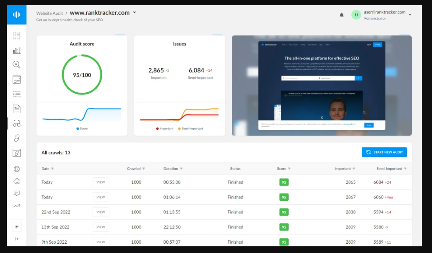The image size is (432, 253).
Task: Click score badge in 13th Sep 2022 row
Action: coord(284,227)
